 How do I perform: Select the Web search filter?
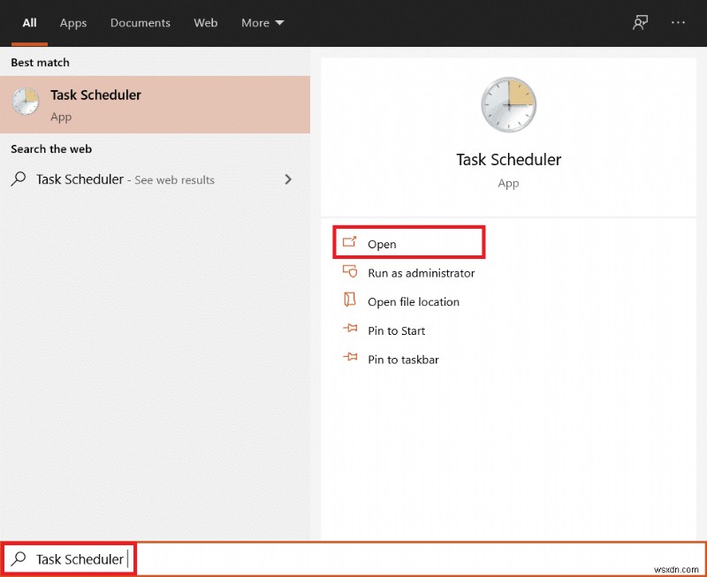tap(205, 23)
